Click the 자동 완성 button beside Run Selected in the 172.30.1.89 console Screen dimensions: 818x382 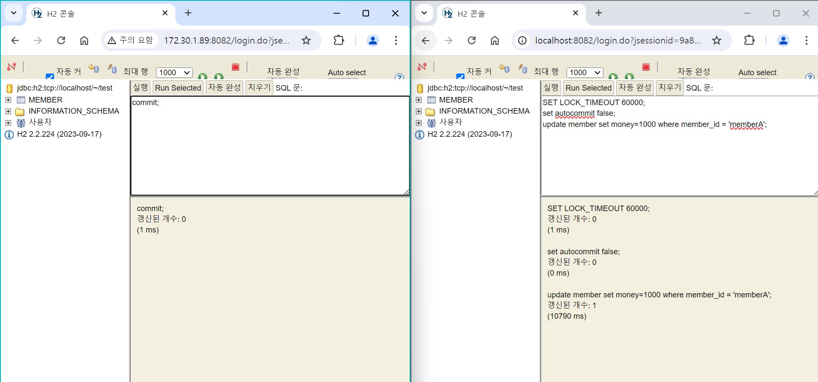coord(224,88)
